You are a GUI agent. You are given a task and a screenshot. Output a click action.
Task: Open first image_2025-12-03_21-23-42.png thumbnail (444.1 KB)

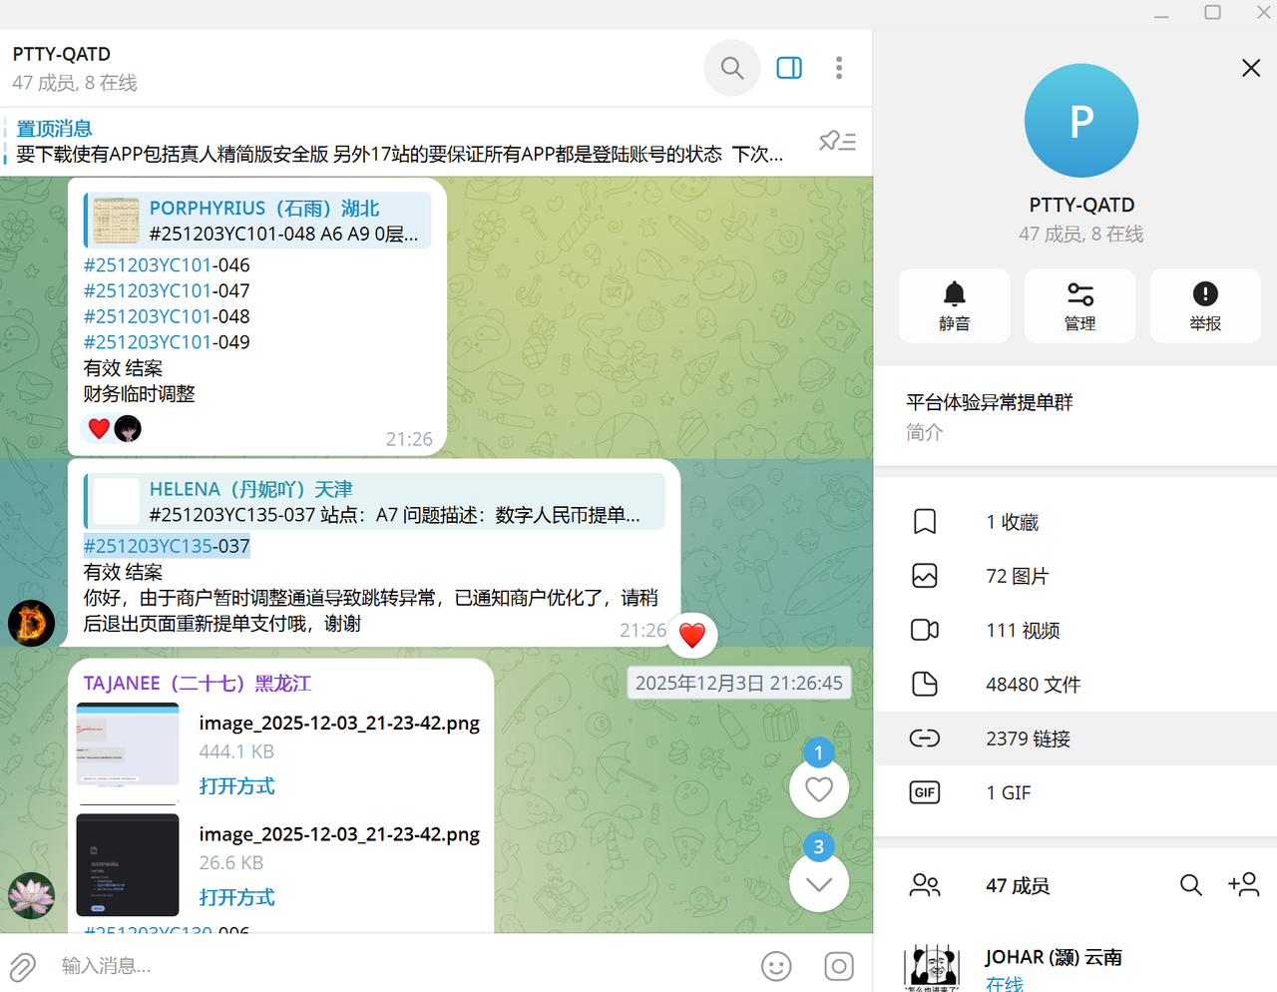(x=128, y=753)
